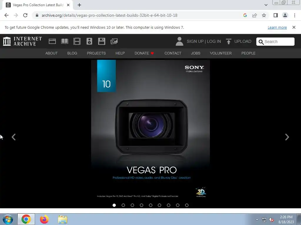This screenshot has width=301, height=225.
Task: Click the Google icon in address bar
Action: pyautogui.click(x=245, y=15)
